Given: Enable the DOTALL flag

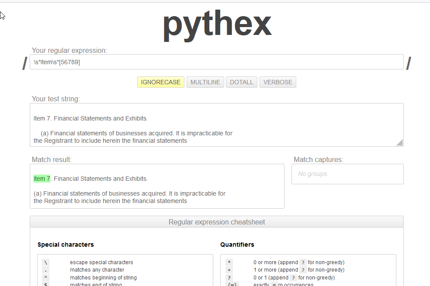Looking at the screenshot, I should (241, 82).
